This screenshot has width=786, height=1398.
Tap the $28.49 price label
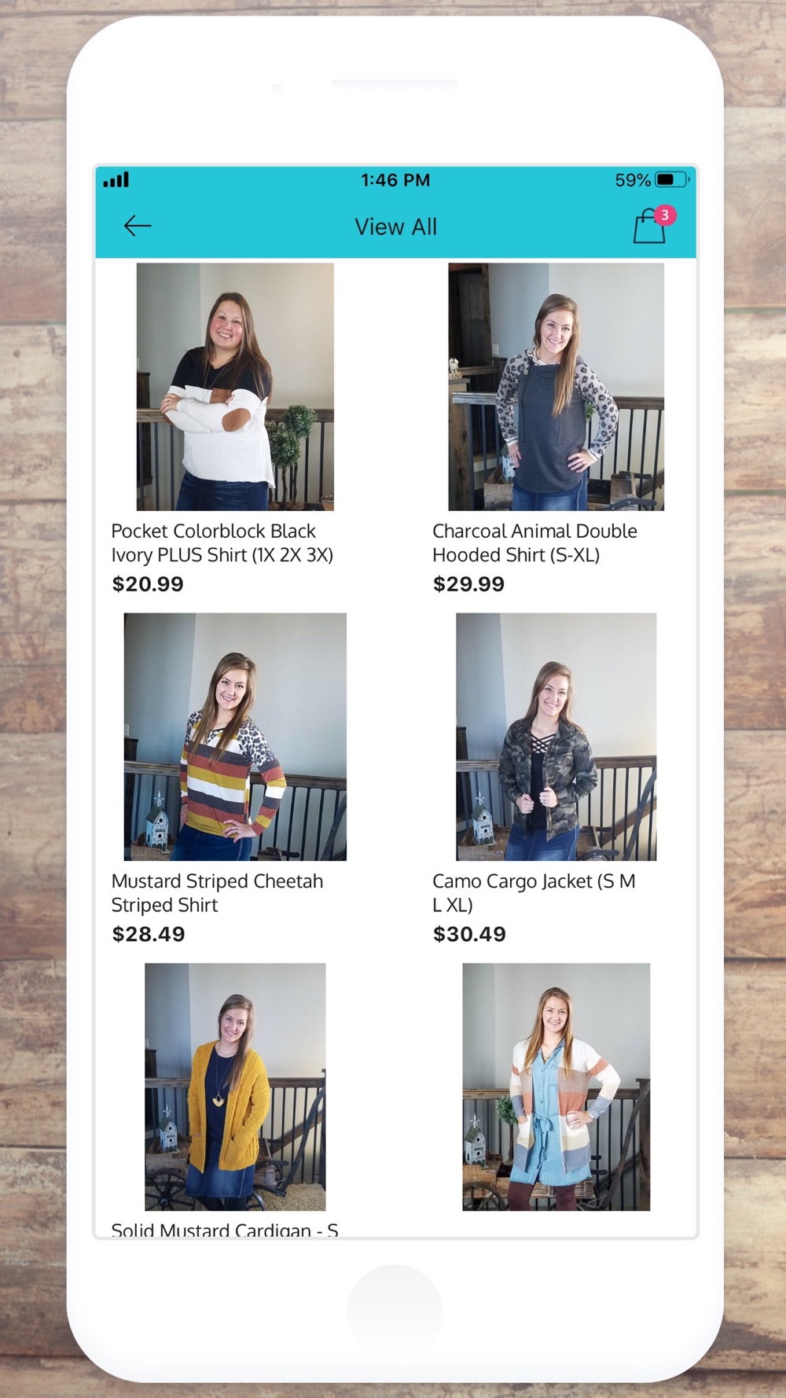[x=149, y=934]
